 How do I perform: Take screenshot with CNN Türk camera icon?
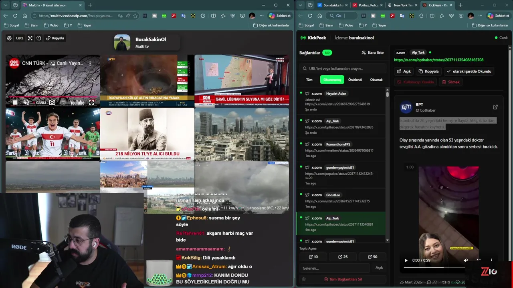coord(52,102)
